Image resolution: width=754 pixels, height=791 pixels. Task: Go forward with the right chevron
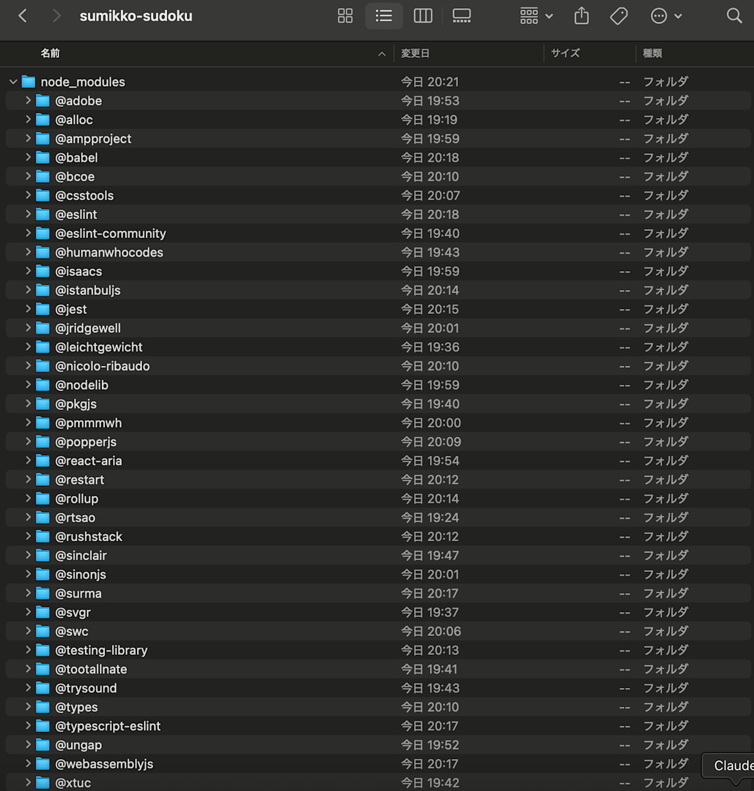click(57, 16)
